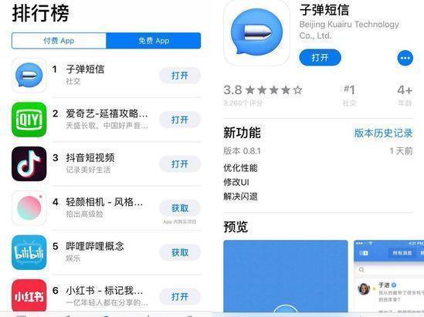Get 哔哩哔哩概念 with the 获取 button

click(180, 253)
